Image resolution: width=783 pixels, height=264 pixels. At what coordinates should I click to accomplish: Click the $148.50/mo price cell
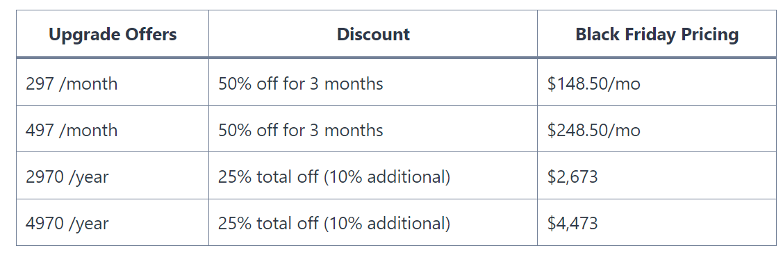pyautogui.click(x=657, y=83)
